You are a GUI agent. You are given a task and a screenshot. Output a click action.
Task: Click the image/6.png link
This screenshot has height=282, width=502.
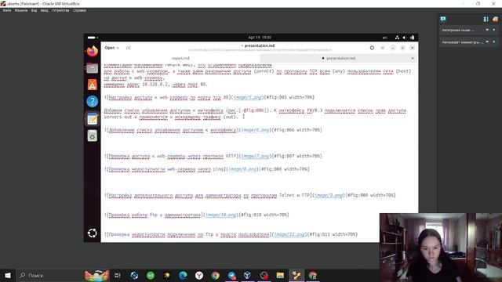point(255,130)
